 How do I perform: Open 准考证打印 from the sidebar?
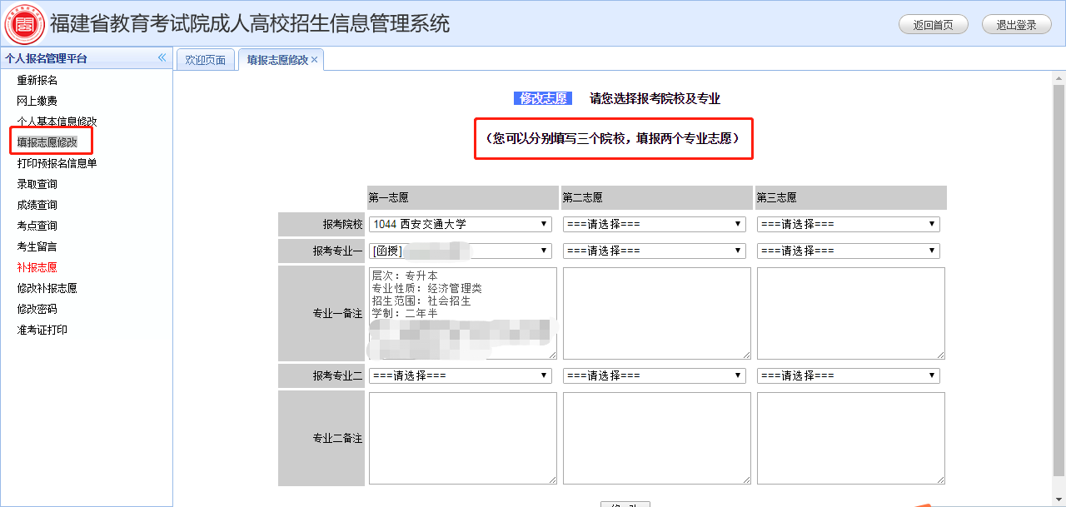click(x=42, y=330)
